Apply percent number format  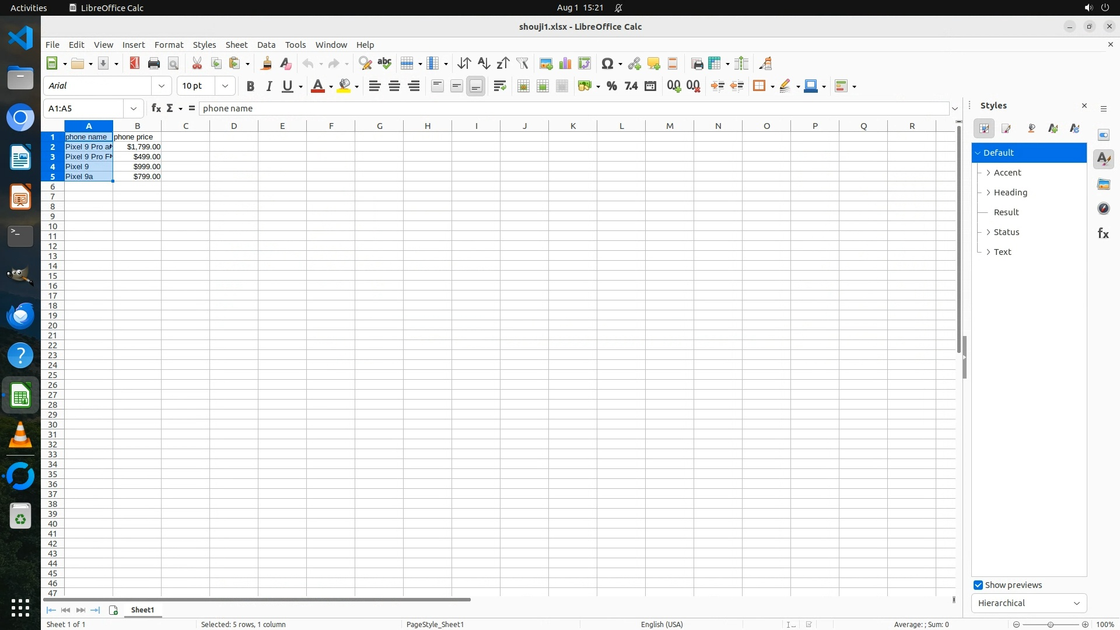tap(611, 86)
